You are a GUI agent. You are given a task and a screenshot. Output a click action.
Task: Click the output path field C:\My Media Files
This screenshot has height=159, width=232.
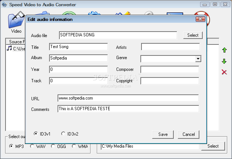point(150,146)
